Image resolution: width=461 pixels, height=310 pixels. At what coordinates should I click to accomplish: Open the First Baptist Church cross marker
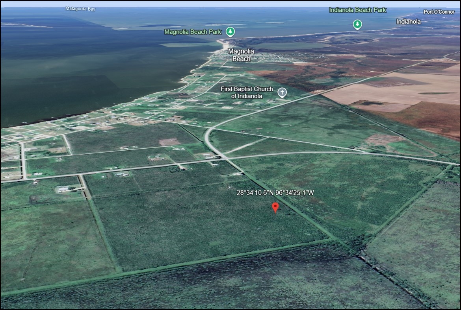[282, 92]
